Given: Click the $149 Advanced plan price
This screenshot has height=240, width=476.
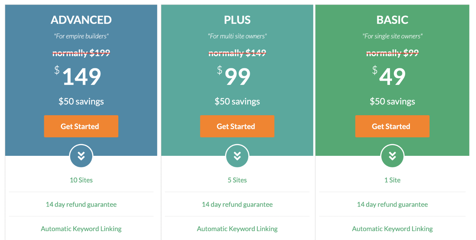Looking at the screenshot, I should (x=81, y=77).
